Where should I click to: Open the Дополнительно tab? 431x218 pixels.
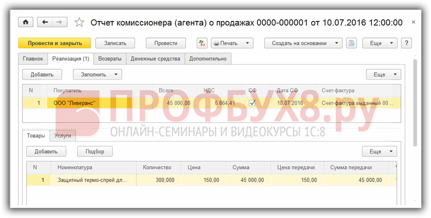[x=208, y=59]
